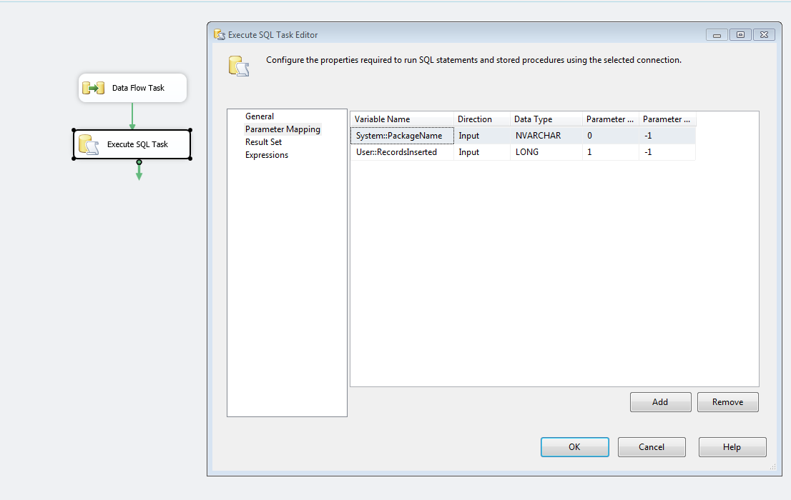The width and height of the screenshot is (791, 500).
Task: Click the Add button to add a parameter
Action: [x=659, y=401]
